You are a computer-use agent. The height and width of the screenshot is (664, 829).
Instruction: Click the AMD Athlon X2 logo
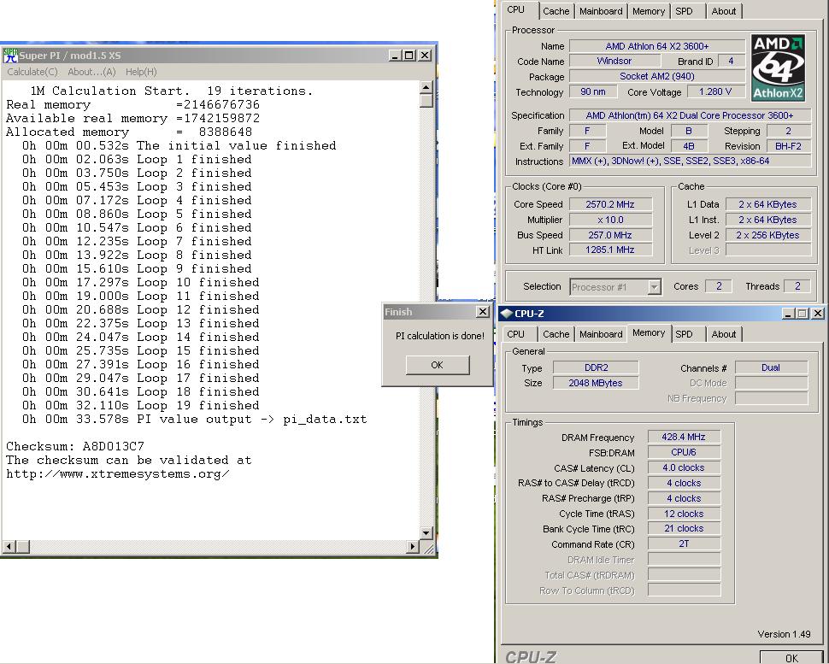(777, 68)
